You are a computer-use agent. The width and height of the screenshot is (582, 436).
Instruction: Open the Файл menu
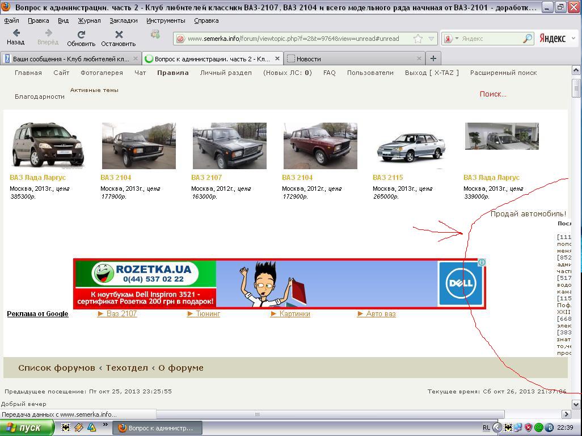(11, 21)
